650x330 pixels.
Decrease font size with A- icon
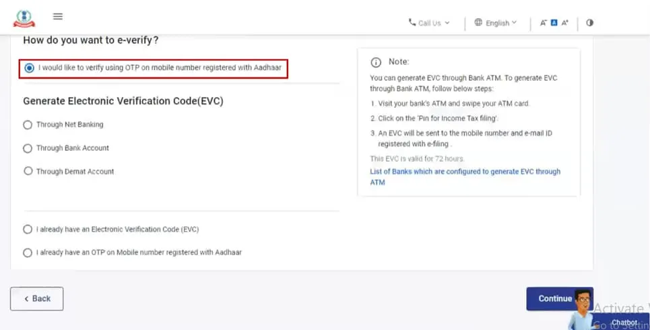click(544, 23)
